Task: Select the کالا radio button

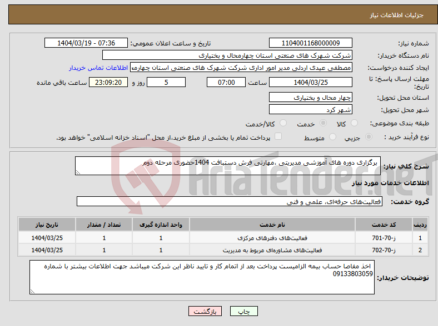Action: 354,123
